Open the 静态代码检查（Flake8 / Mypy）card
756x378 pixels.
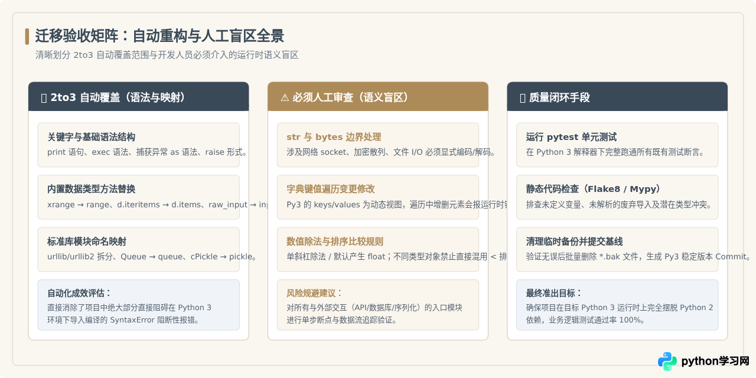click(617, 197)
